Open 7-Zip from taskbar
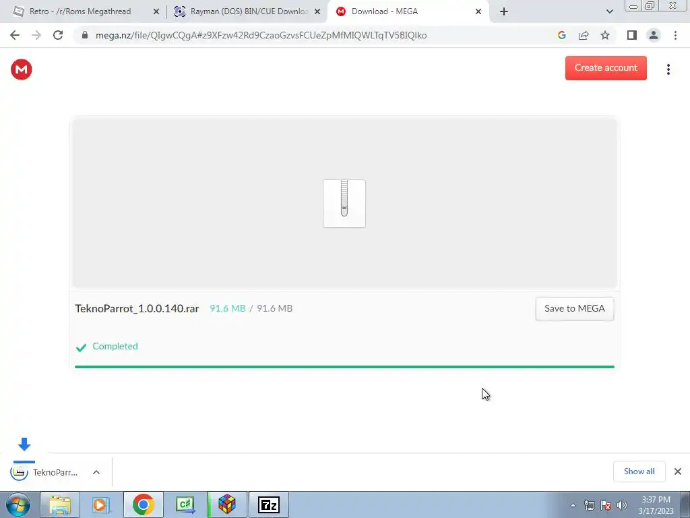This screenshot has width=690, height=518. tap(269, 505)
